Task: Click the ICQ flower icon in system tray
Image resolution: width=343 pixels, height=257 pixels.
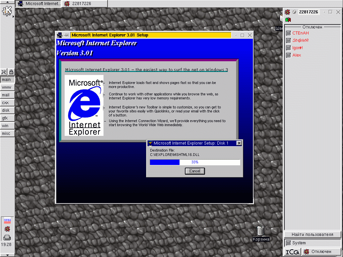Action: 7,229
